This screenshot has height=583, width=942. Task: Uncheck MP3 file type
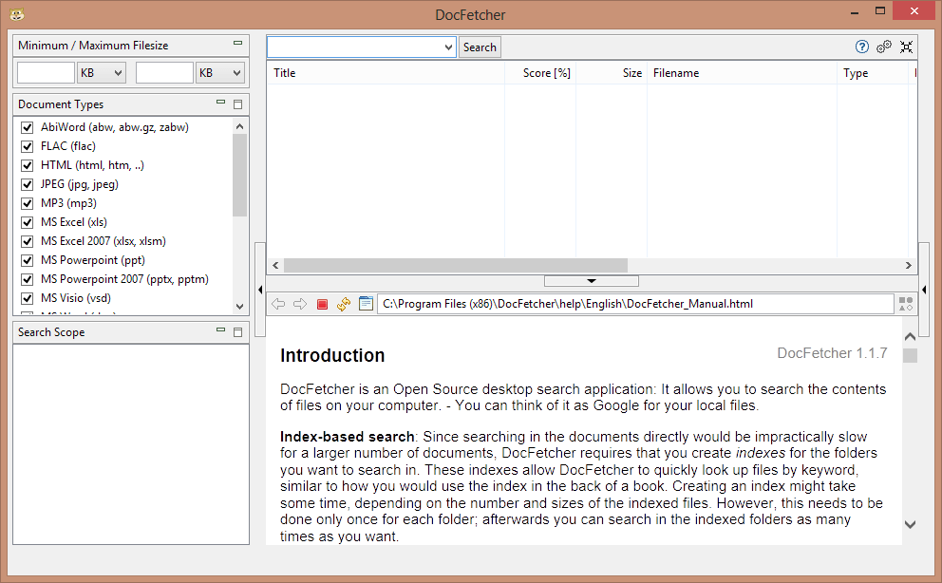pyautogui.click(x=27, y=203)
